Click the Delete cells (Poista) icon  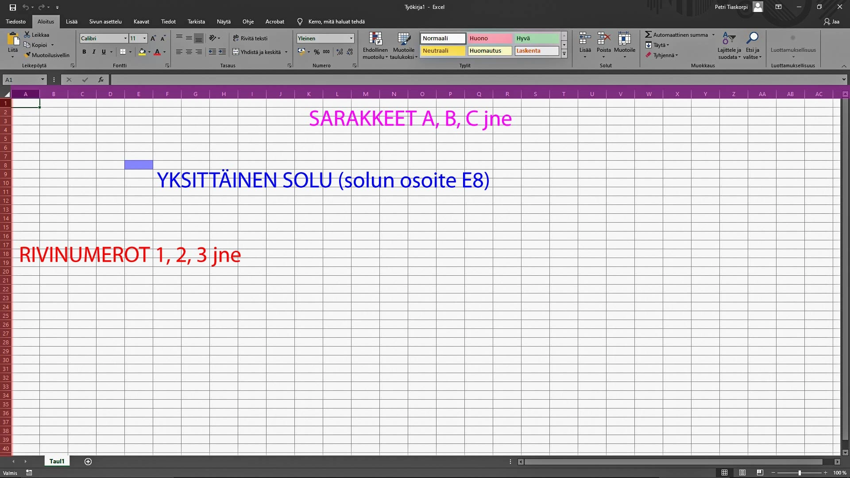click(603, 39)
